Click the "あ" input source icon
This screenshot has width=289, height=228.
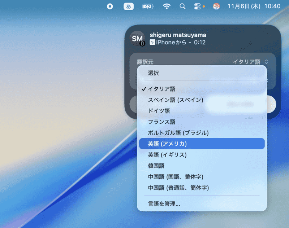coord(129,6)
